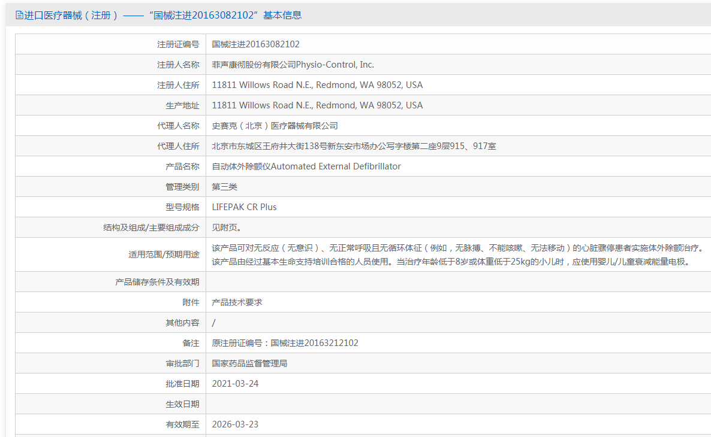This screenshot has width=711, height=437.
Task: Click the "/" value in 其他内容 row
Action: click(214, 323)
